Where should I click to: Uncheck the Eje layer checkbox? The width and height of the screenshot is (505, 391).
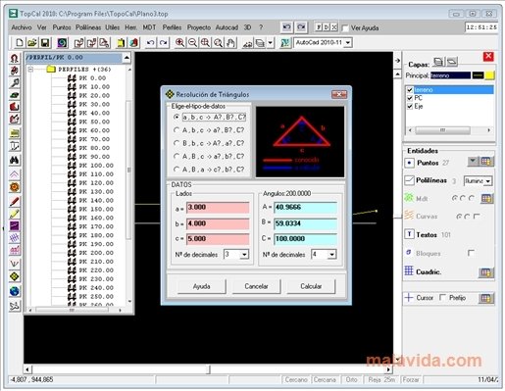410,107
